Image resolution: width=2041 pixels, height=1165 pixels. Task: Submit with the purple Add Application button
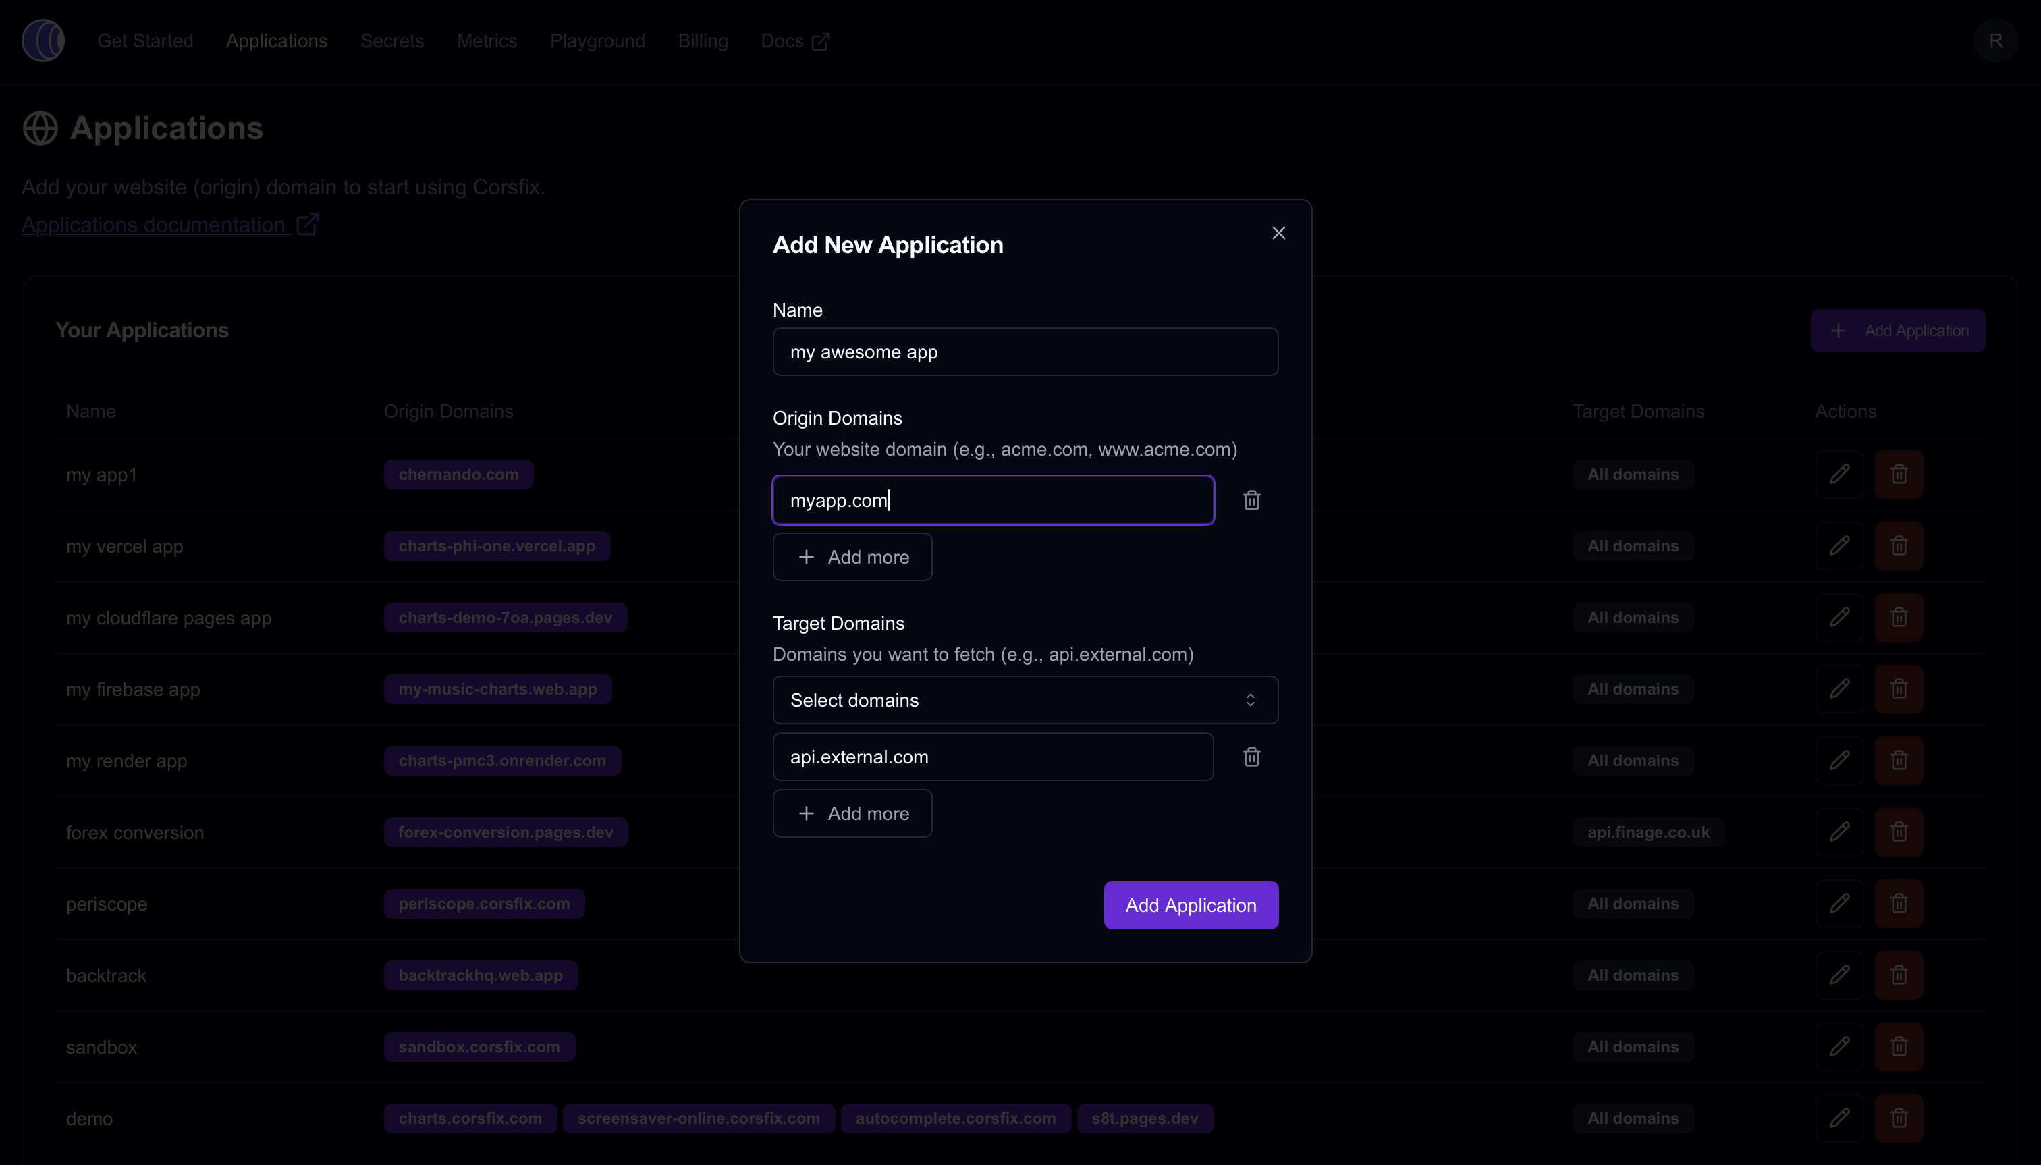pyautogui.click(x=1191, y=905)
